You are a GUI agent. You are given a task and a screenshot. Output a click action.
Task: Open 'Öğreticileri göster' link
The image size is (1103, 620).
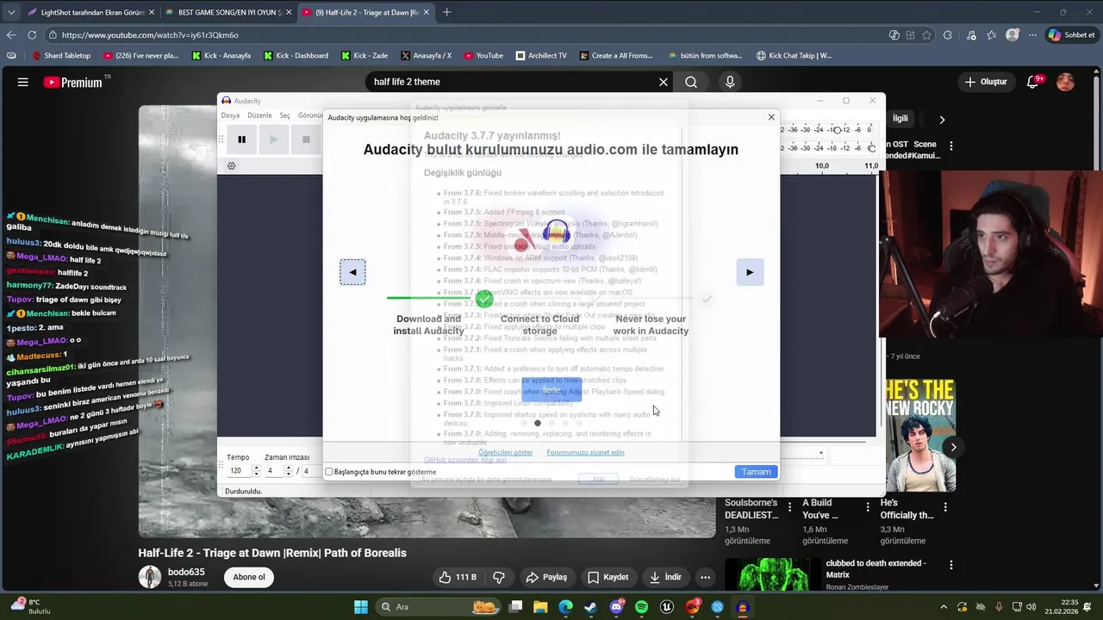click(x=506, y=452)
